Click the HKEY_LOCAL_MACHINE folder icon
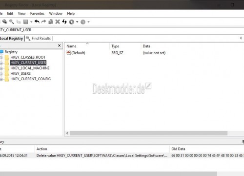This screenshot has width=244, height=176. pos(7,68)
